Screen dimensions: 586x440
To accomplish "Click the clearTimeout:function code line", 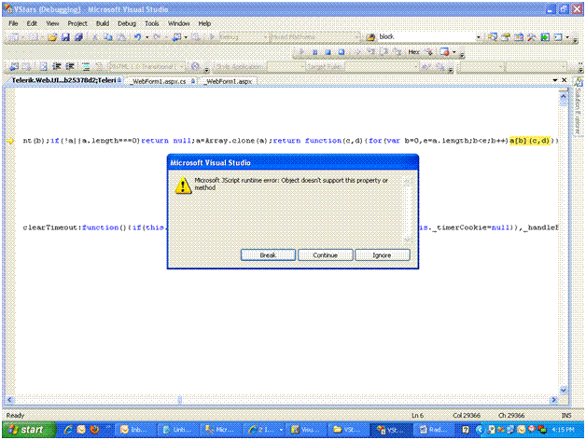I will (x=94, y=227).
